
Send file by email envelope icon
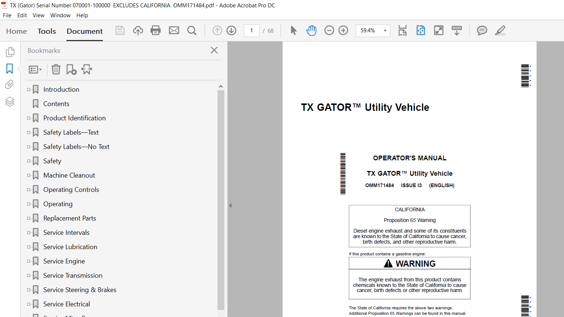click(x=174, y=30)
